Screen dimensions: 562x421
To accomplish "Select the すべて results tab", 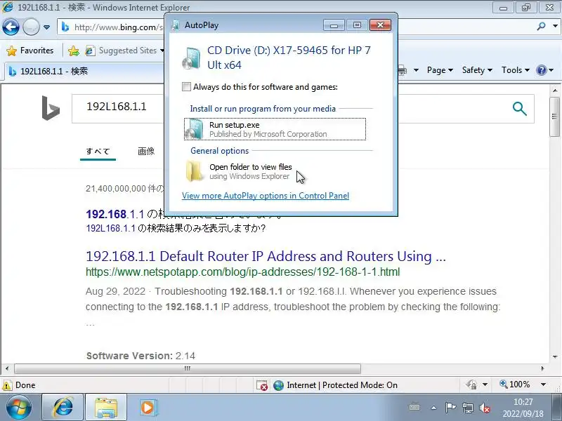I will pos(98,151).
